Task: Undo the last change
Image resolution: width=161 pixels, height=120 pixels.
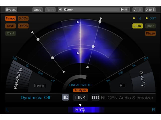Action: (37, 10)
